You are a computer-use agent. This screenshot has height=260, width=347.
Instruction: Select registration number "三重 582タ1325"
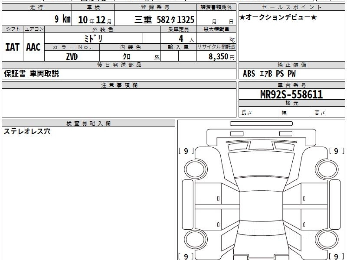[164, 20]
